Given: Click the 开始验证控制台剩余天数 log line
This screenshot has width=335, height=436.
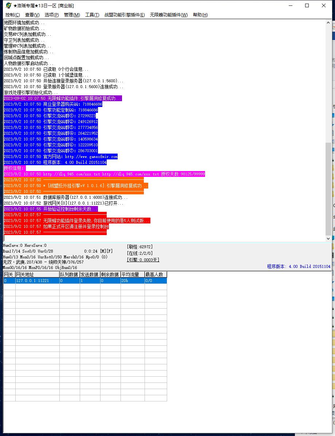Looking at the screenshot, I should coord(51,209).
